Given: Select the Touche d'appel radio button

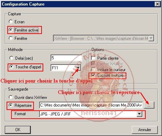Looking at the screenshot, I should click(11, 67).
